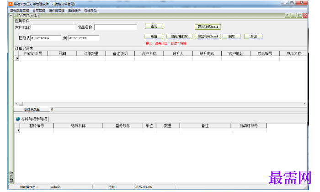Viewport: 320px width, 192px height.
Task: Maximize the inner 销售订单管理 window
Action: (299, 15)
